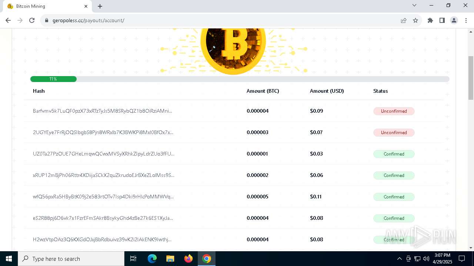Open the taskbar clock and date
Screen dimensions: 474x266
tap(442, 259)
